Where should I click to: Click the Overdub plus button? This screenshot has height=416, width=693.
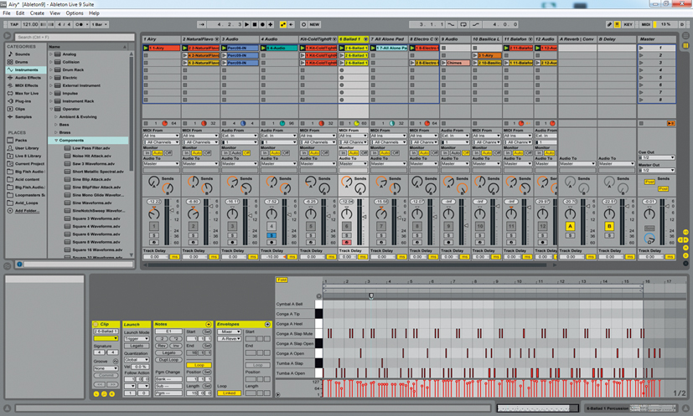(271, 25)
